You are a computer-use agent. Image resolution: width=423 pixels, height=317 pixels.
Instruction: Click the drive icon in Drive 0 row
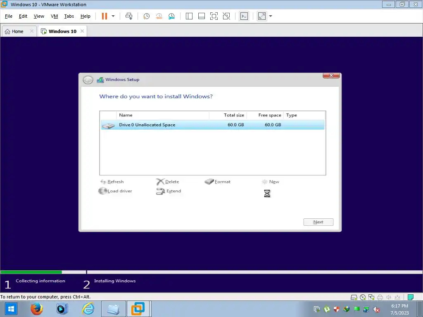[108, 125]
